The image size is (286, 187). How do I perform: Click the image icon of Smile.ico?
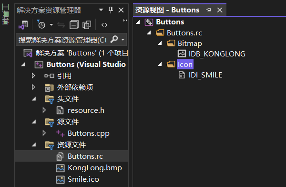tap(60, 179)
